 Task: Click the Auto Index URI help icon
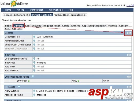tap(34, 70)
